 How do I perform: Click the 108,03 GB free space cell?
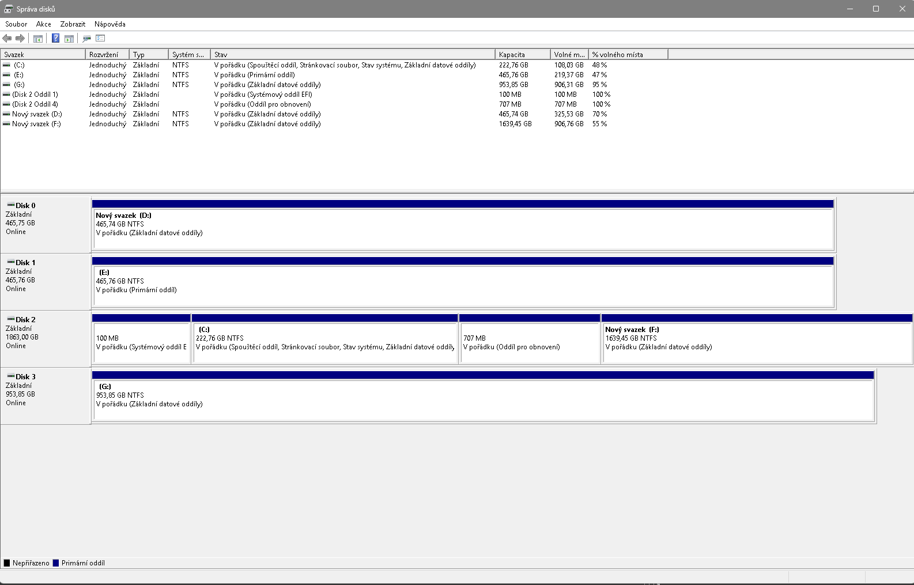pos(569,65)
